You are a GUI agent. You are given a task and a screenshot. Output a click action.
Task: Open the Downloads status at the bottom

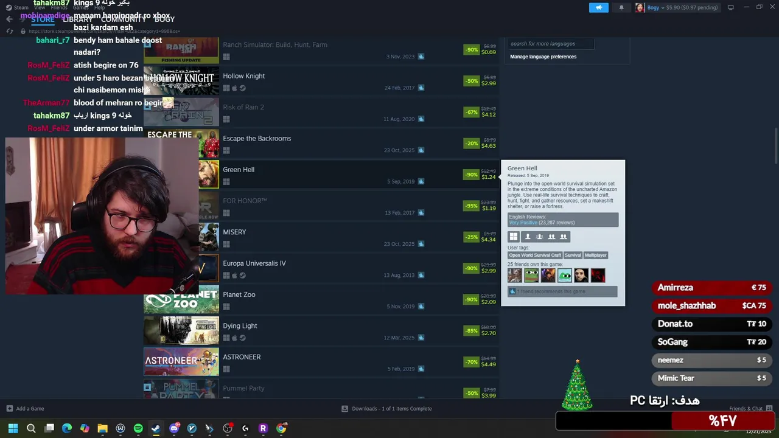point(386,409)
